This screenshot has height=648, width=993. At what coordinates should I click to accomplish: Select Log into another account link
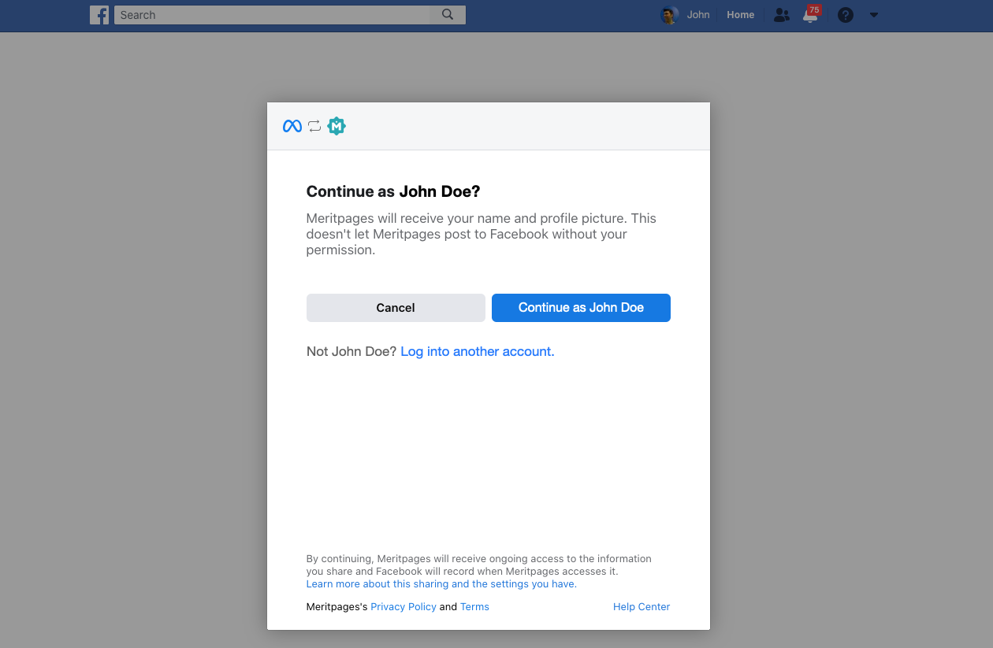[477, 352]
